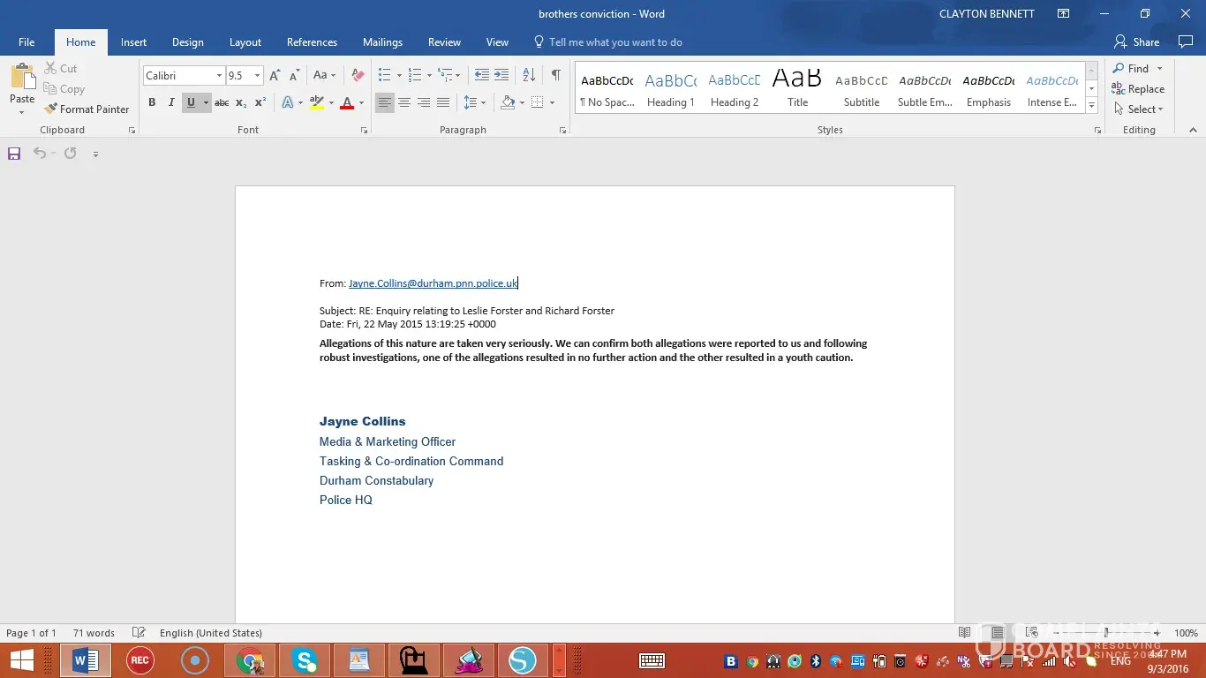Image resolution: width=1206 pixels, height=678 pixels.
Task: Click the Format Painter tool
Action: 87,109
